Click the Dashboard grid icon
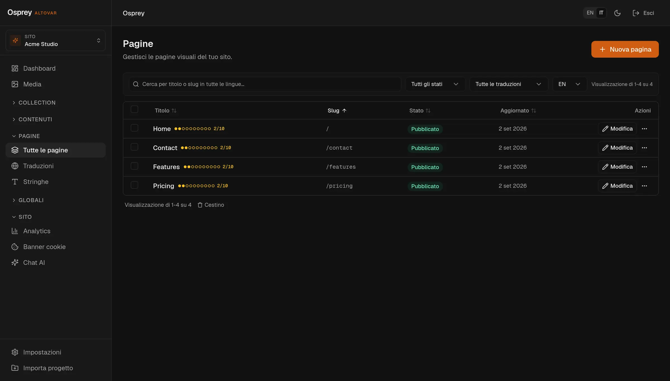670x381 pixels. [x=15, y=68]
